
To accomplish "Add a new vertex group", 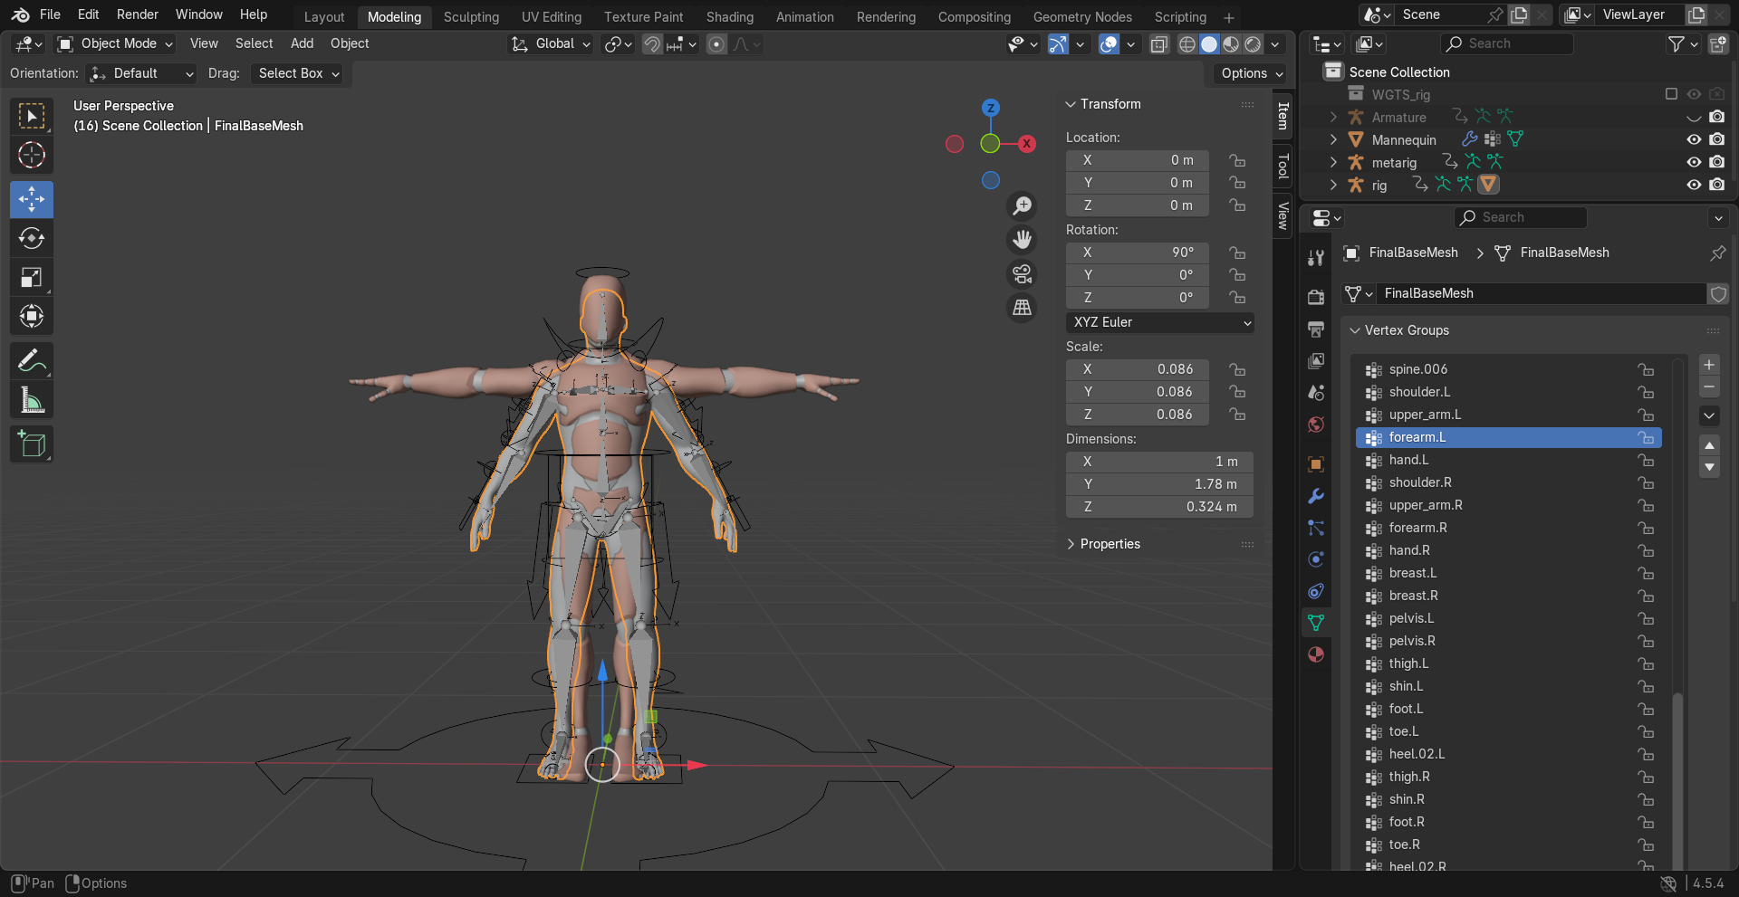I will pyautogui.click(x=1709, y=365).
